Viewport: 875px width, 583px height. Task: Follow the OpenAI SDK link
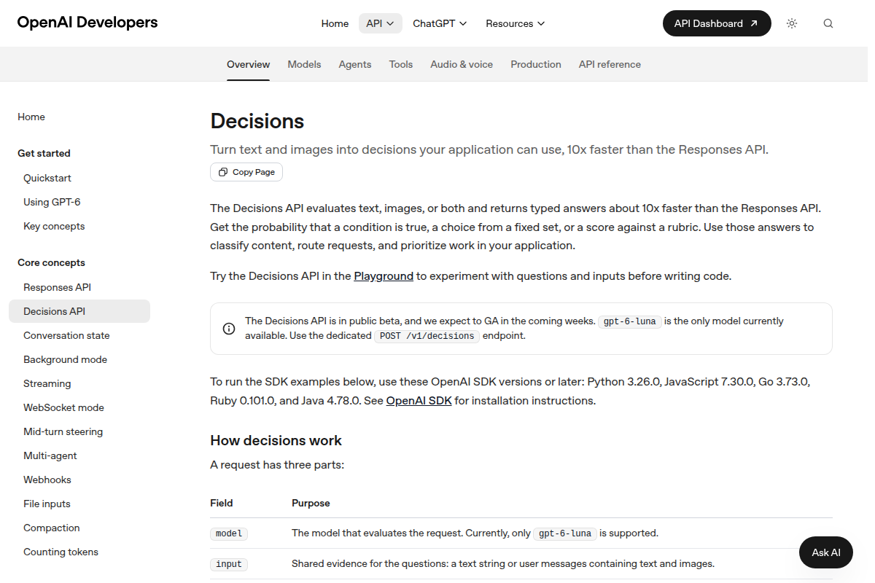tap(419, 401)
